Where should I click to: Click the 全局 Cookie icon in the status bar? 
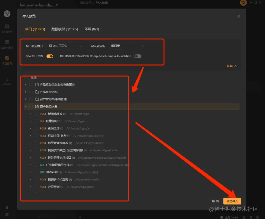coord(222,217)
